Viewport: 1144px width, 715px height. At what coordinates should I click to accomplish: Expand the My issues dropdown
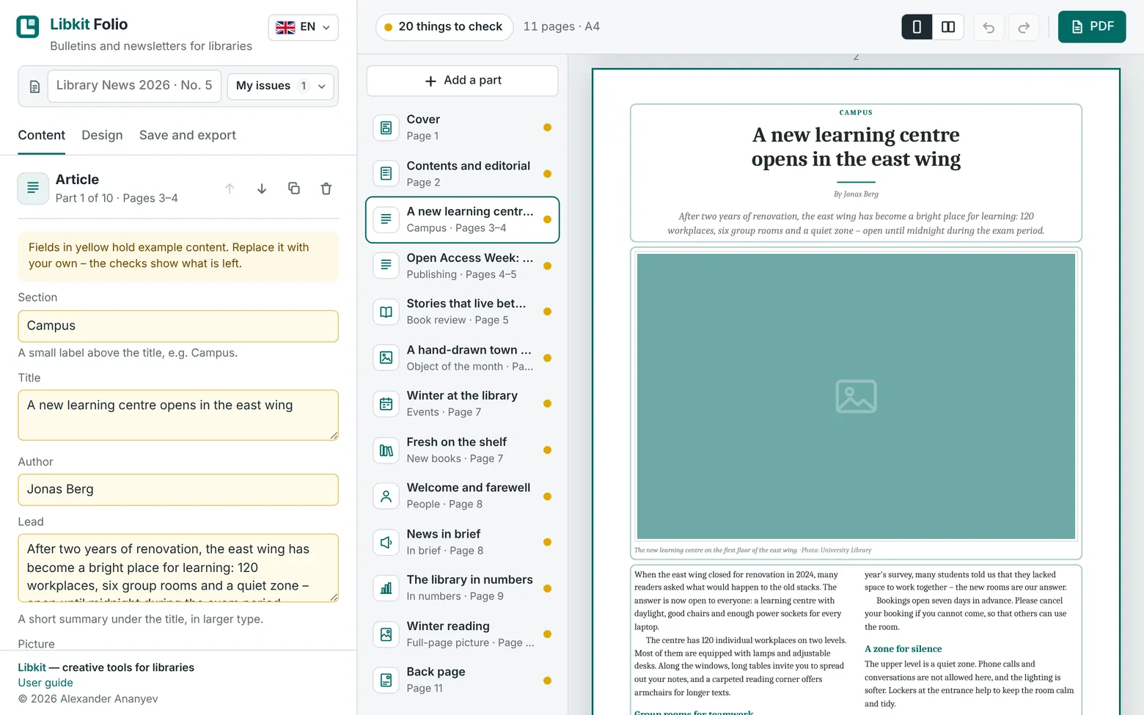coord(281,86)
